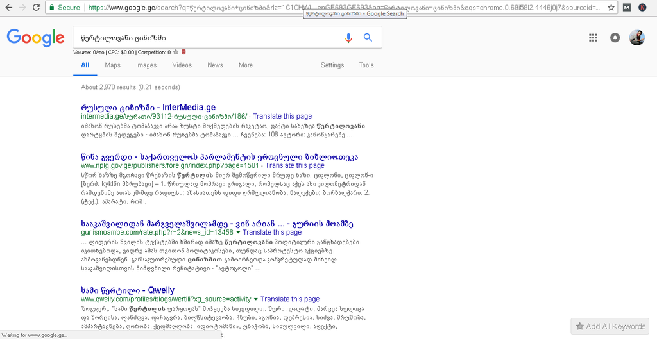Click the www.nplg.gov.ge green URL

coord(169,166)
